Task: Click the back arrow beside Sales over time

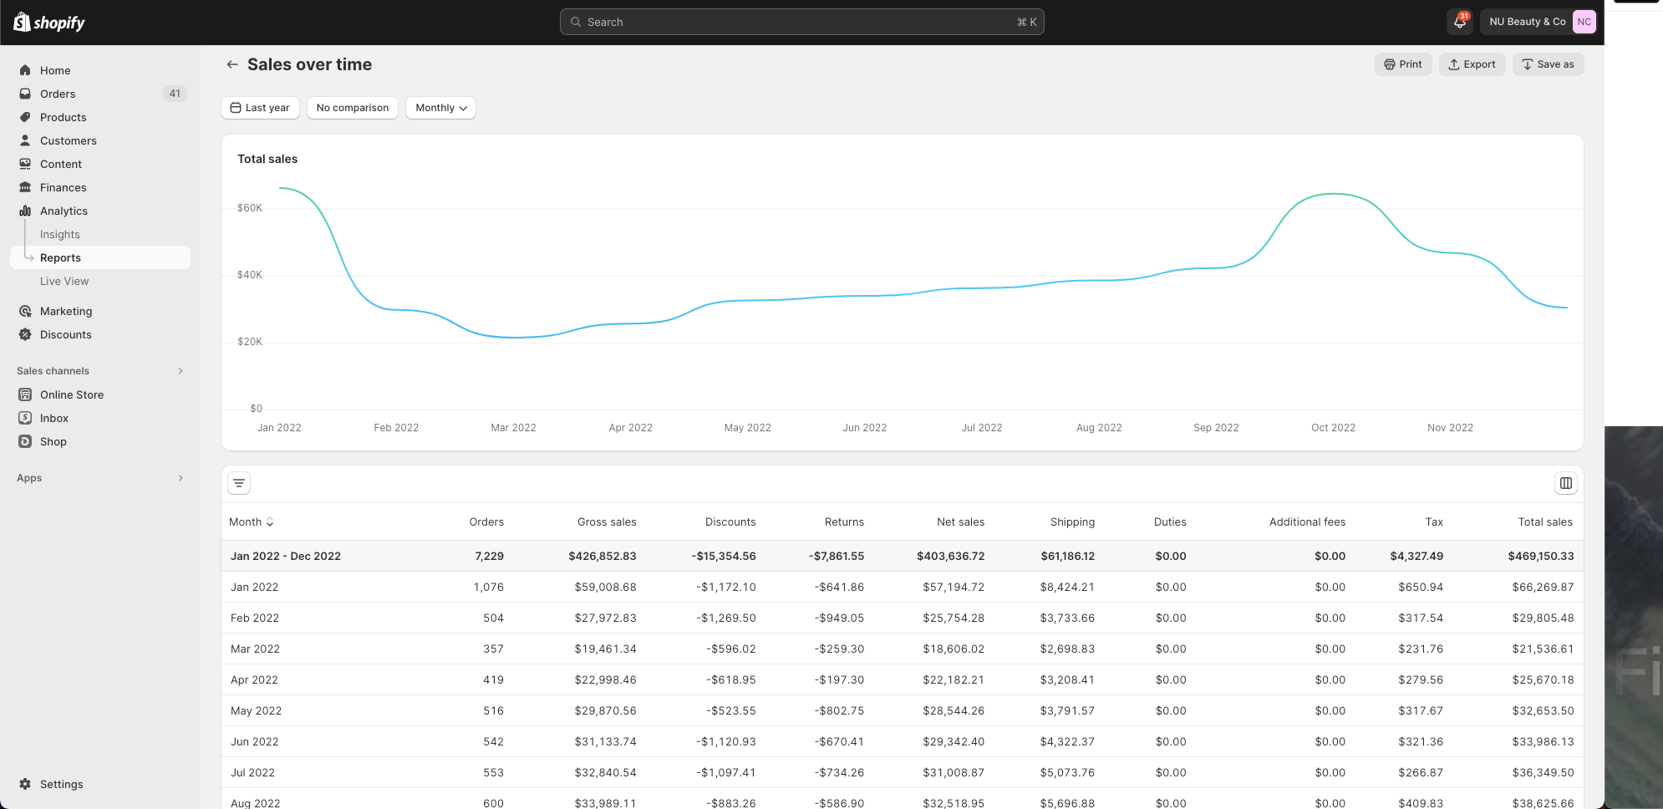Action: 232,64
